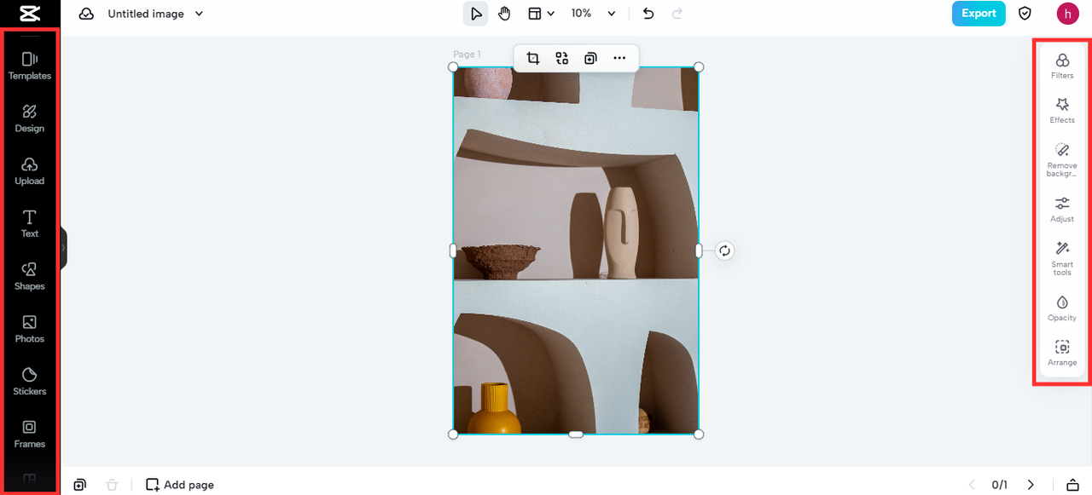Click the right-middle edge handle of image
The height and width of the screenshot is (495, 1092).
[x=699, y=250]
